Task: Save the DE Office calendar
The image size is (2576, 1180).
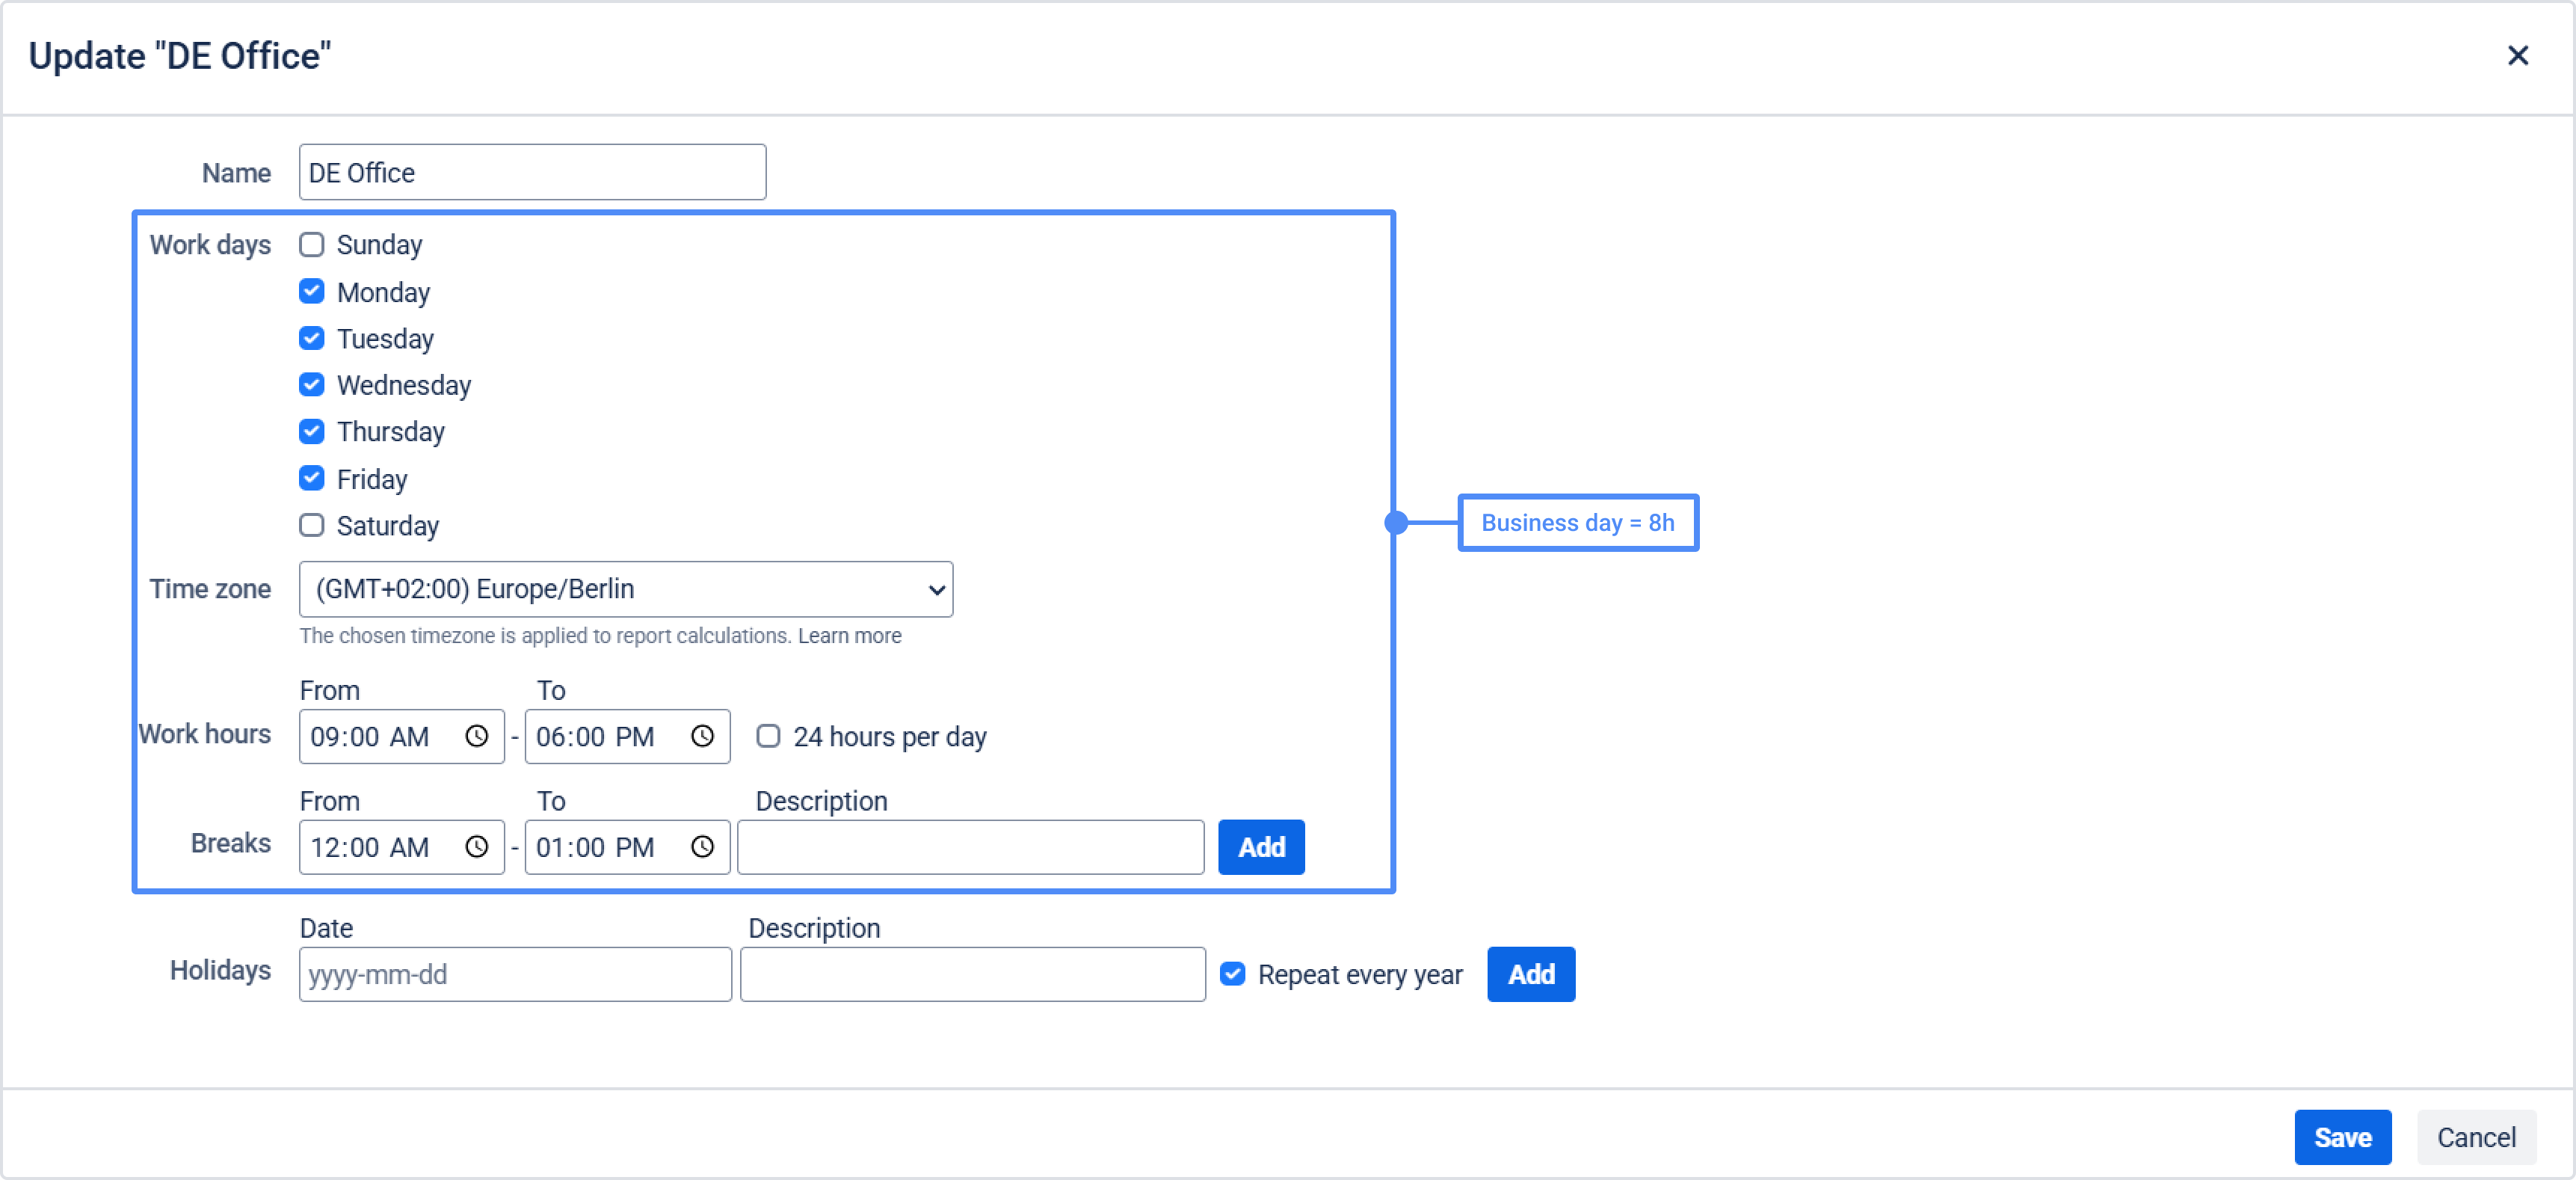Action: [x=2342, y=1137]
